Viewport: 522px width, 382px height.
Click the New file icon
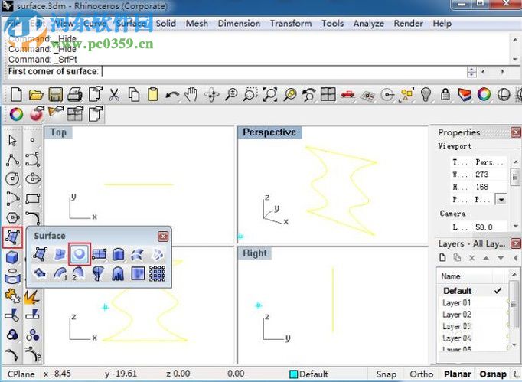pyautogui.click(x=16, y=94)
